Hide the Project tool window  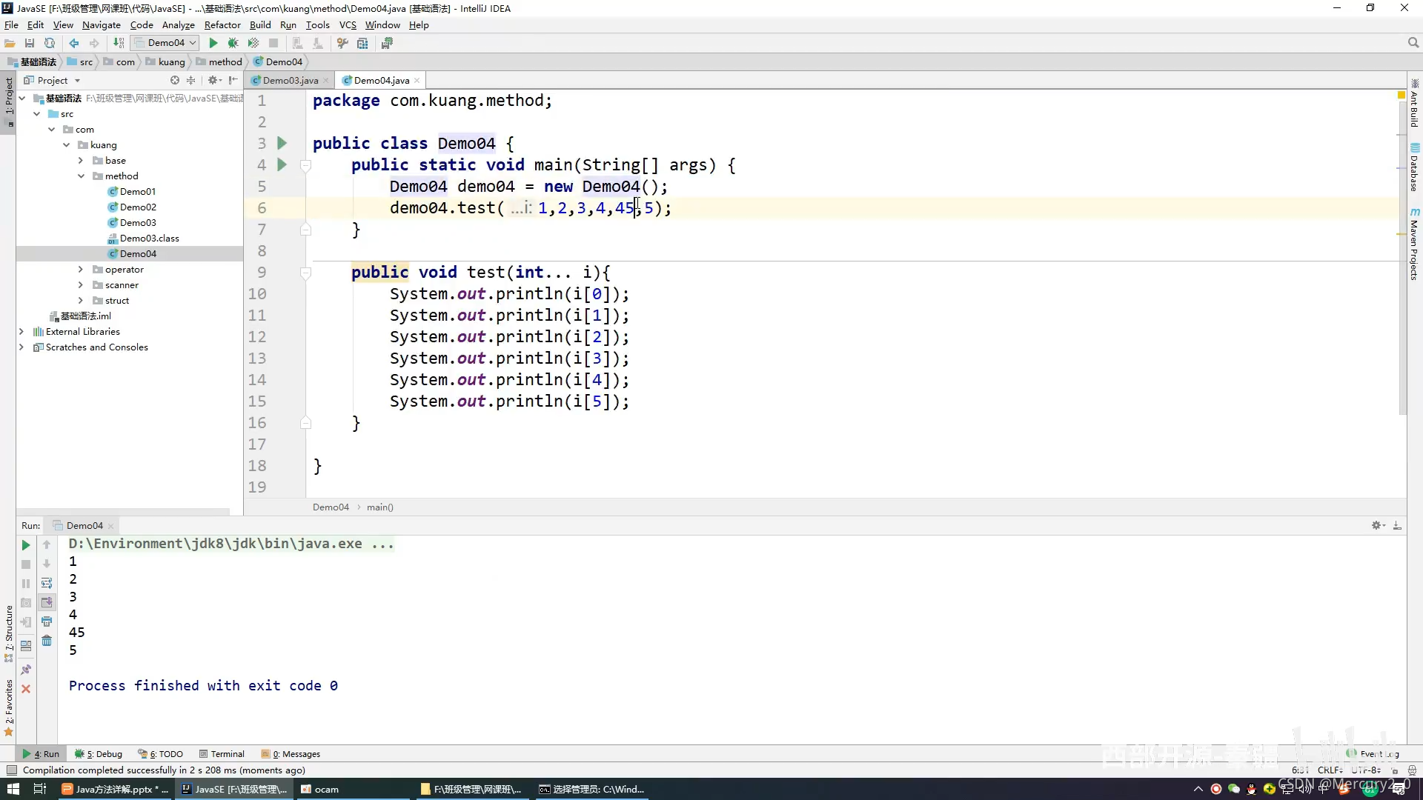233,80
